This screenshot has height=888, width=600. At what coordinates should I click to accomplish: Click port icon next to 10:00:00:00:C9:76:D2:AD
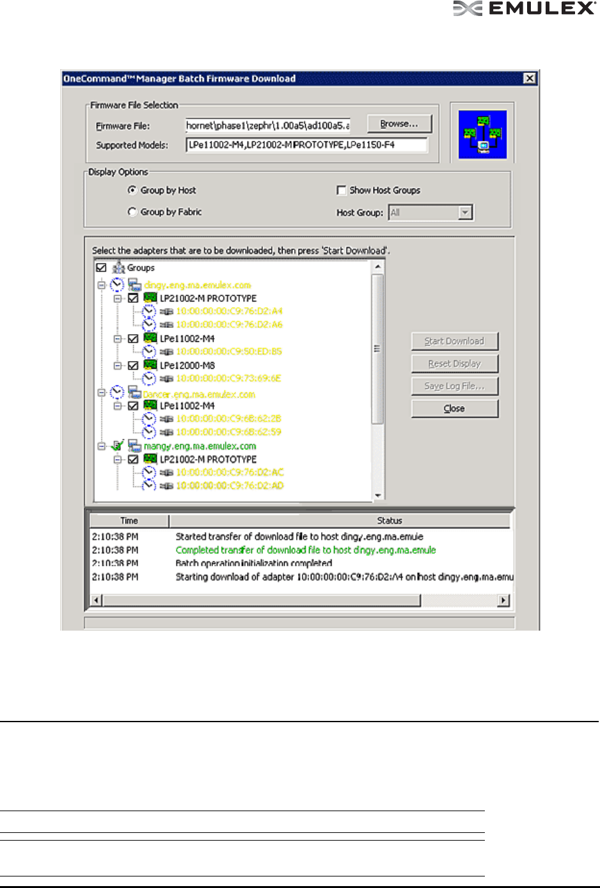point(166,487)
